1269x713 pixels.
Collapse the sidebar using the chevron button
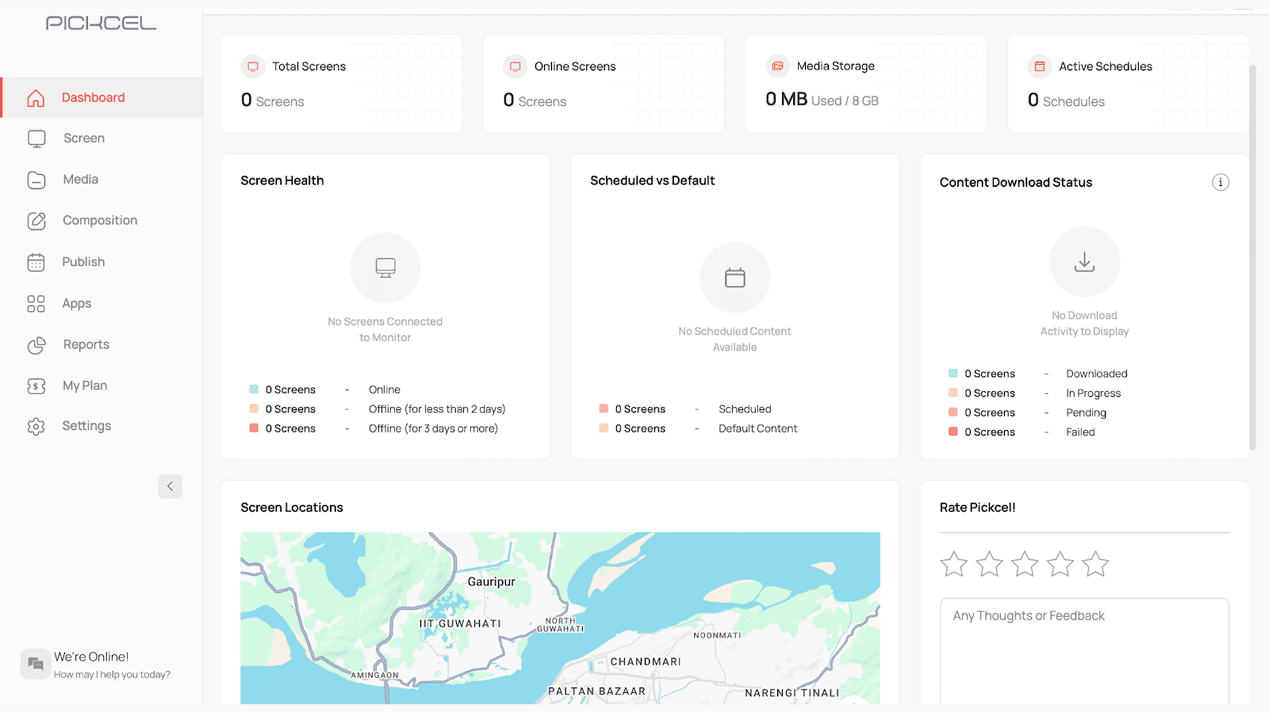tap(170, 487)
